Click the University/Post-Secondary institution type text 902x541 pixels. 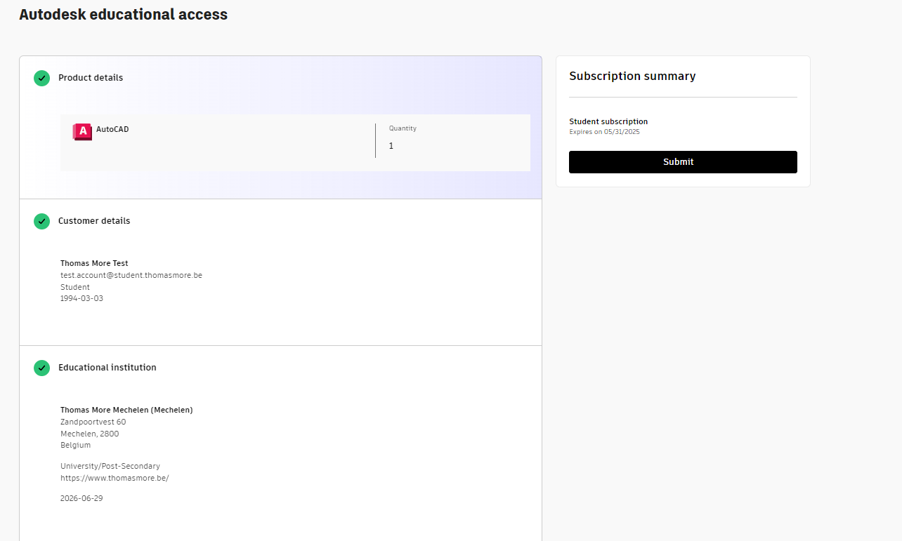pos(110,466)
